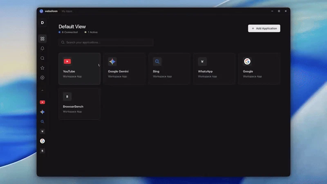
Task: Minimize the weballoon window
Action: pyautogui.click(x=272, y=11)
